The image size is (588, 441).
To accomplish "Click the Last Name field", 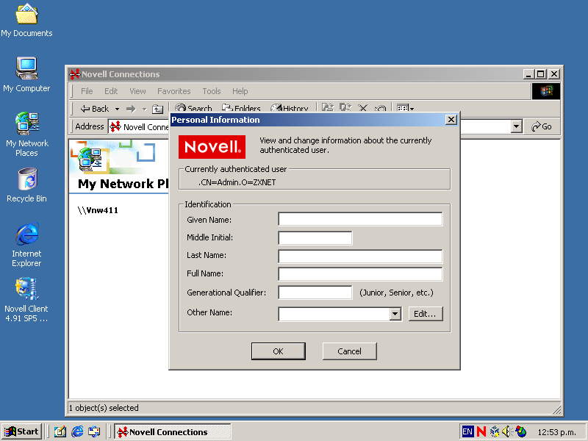I will tap(360, 256).
